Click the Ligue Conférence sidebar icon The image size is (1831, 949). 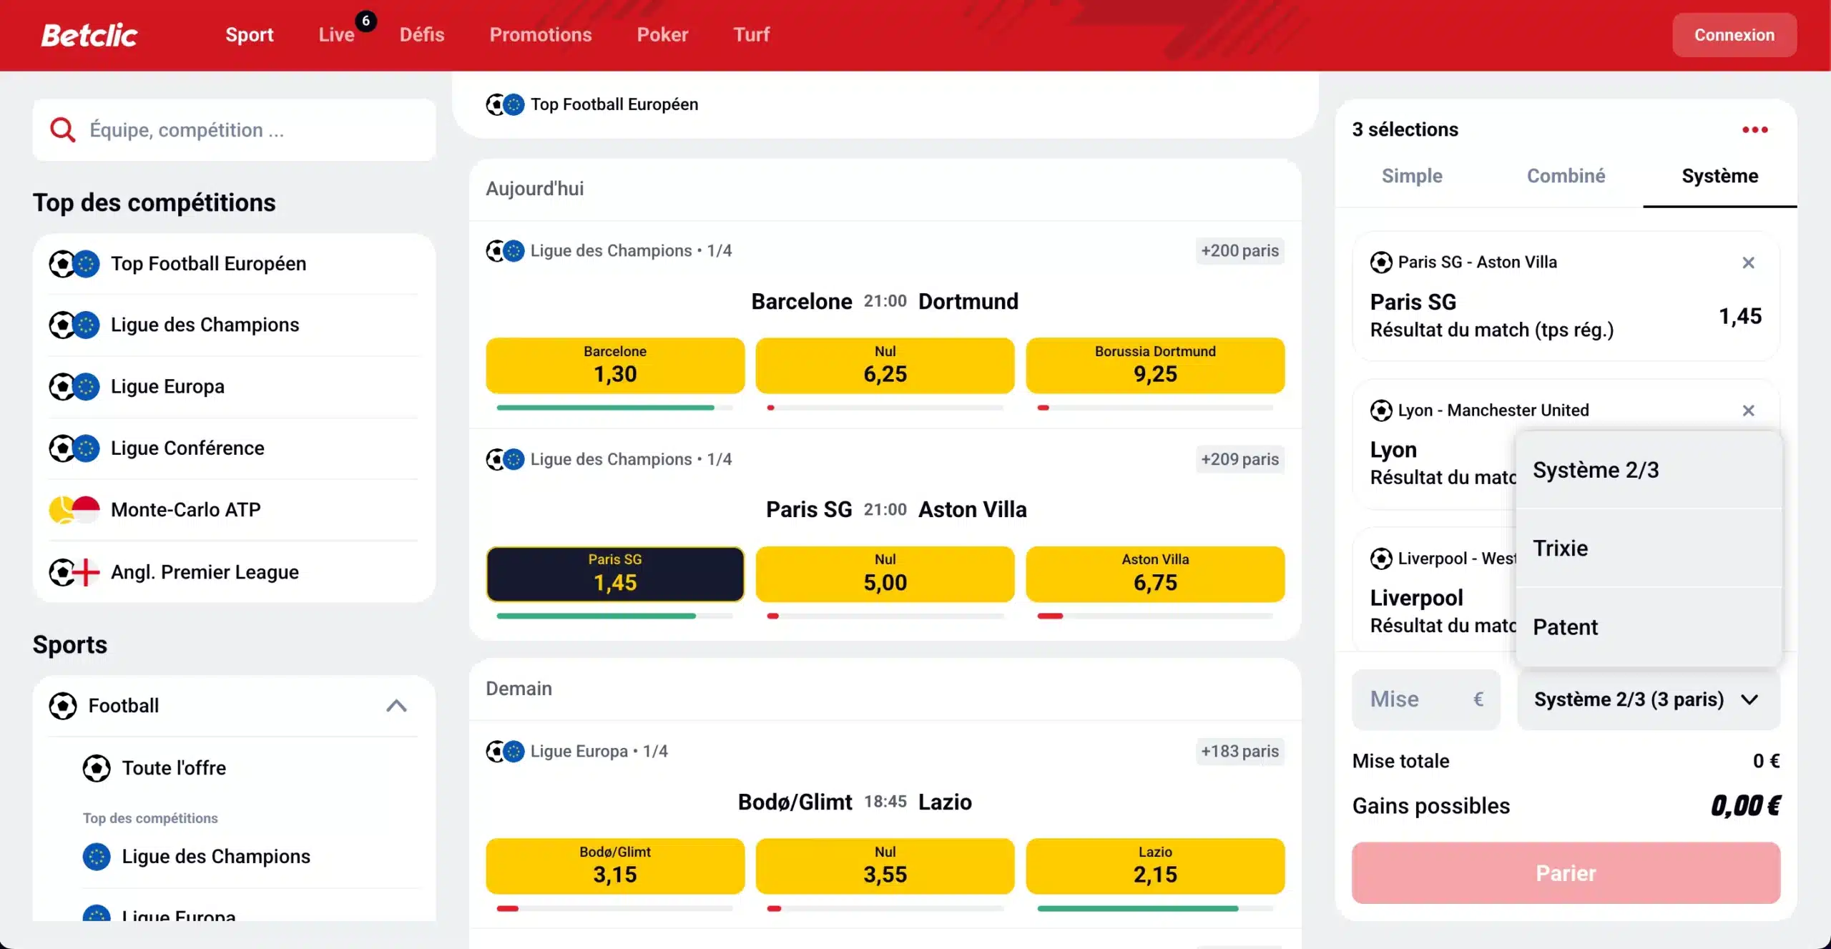(74, 448)
